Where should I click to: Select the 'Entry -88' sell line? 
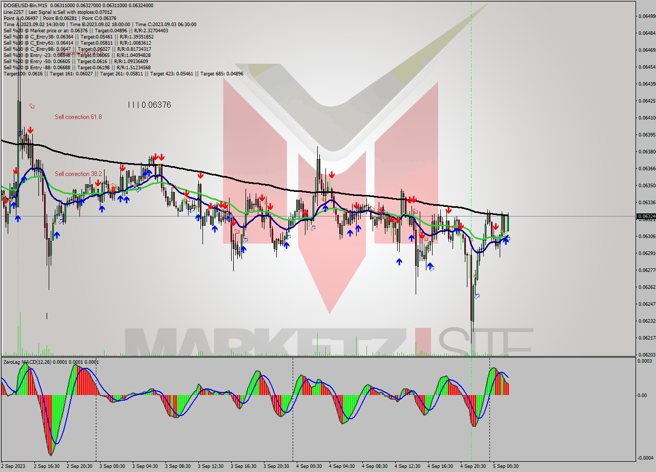pos(77,67)
